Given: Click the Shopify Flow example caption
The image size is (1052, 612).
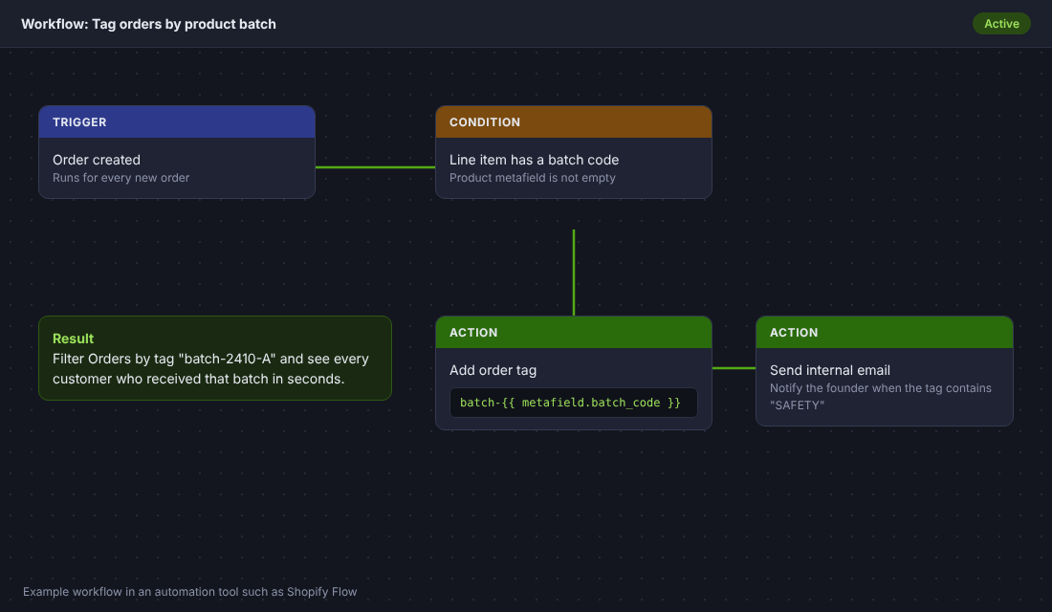Looking at the screenshot, I should coord(190,592).
